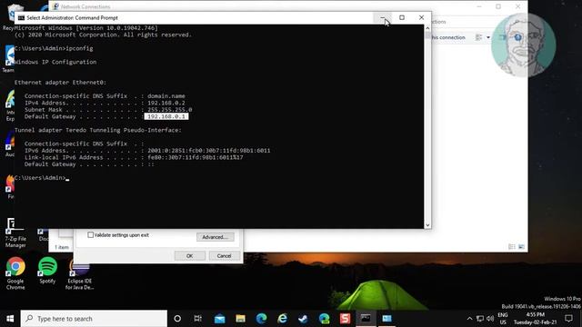
Task: Open Advanced settings button
Action: click(216, 237)
